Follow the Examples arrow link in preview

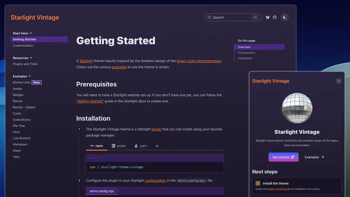pyautogui.click(x=314, y=157)
